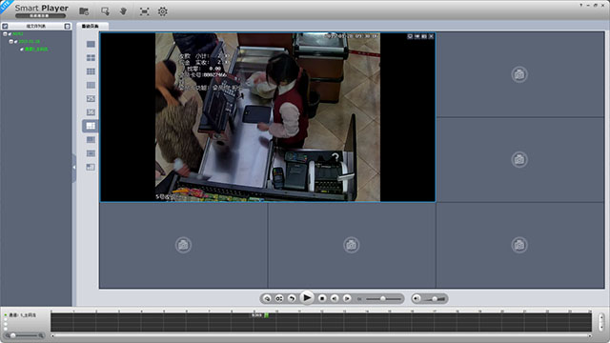Click the camera placeholder in bottom-center pane
The image size is (610, 343).
pos(352,245)
